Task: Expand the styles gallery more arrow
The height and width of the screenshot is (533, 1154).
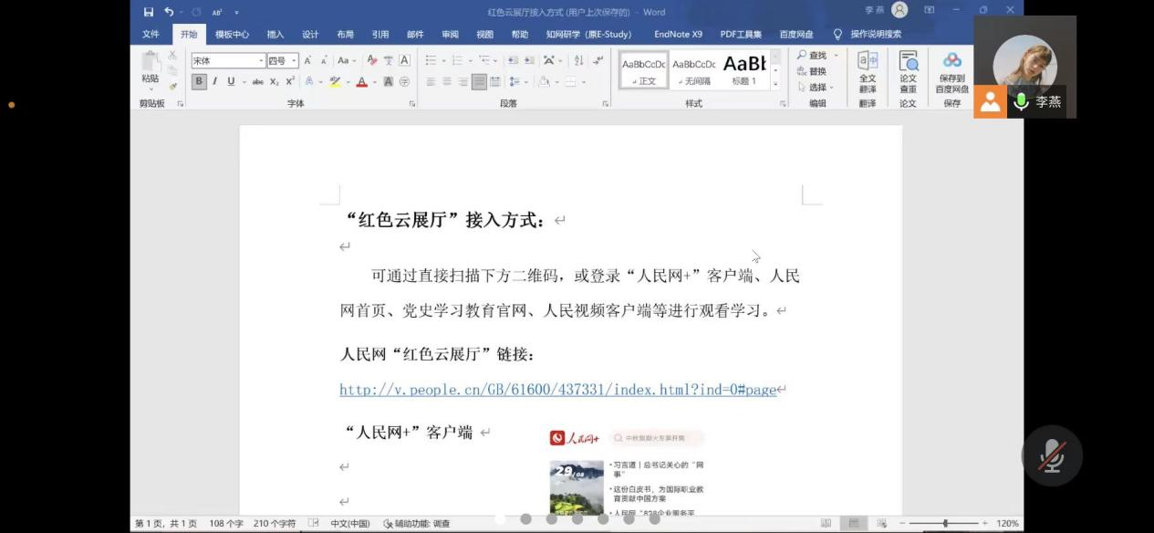Action: [776, 83]
